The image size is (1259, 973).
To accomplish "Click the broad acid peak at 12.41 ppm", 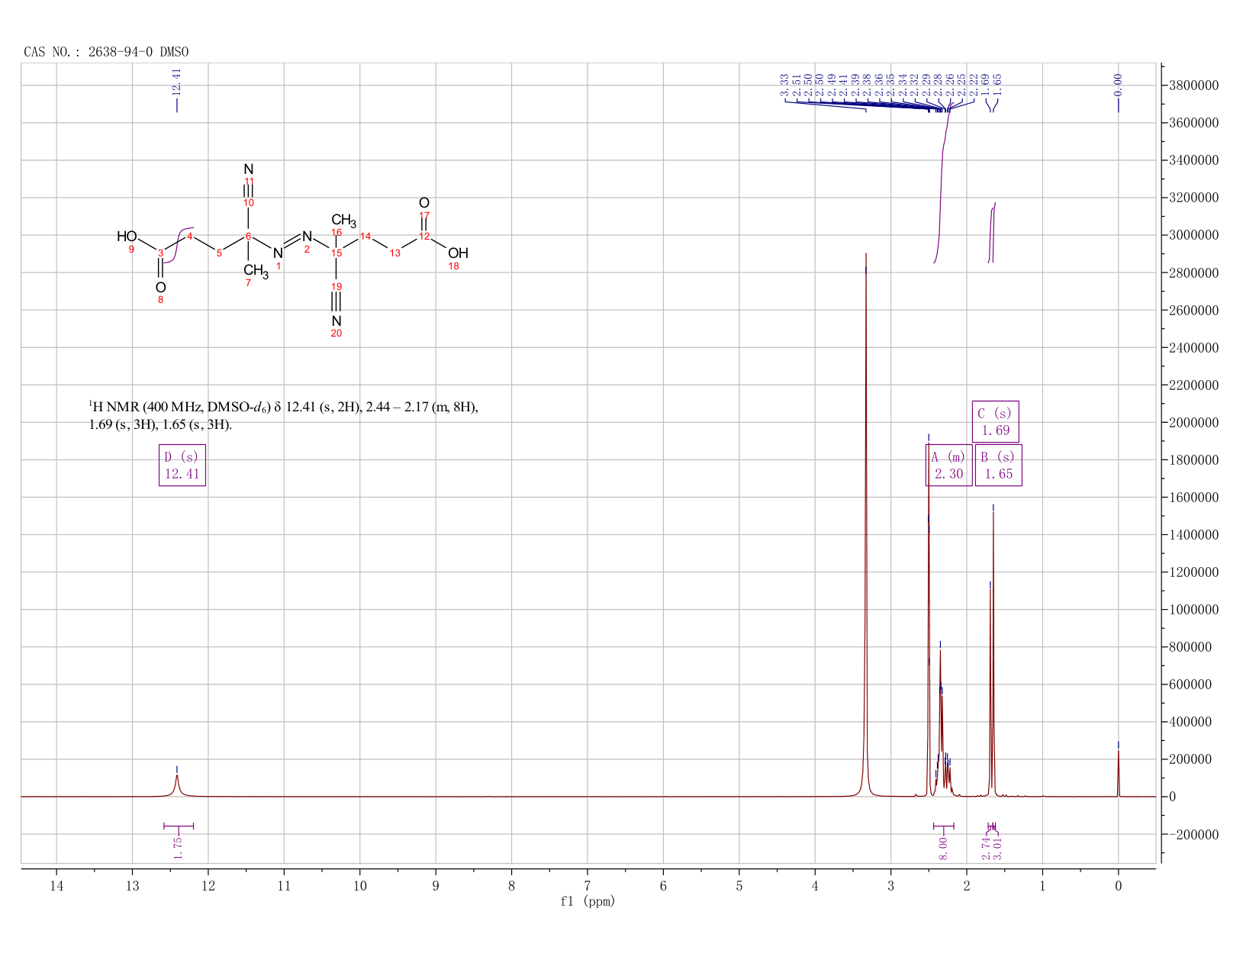I will coord(177,786).
